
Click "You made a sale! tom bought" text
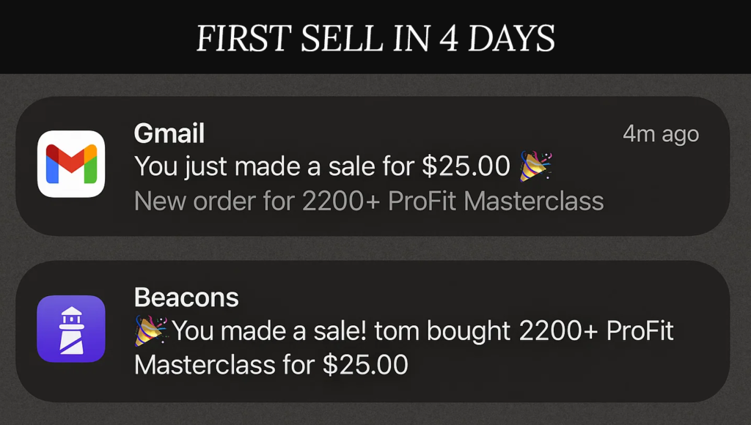(341, 330)
